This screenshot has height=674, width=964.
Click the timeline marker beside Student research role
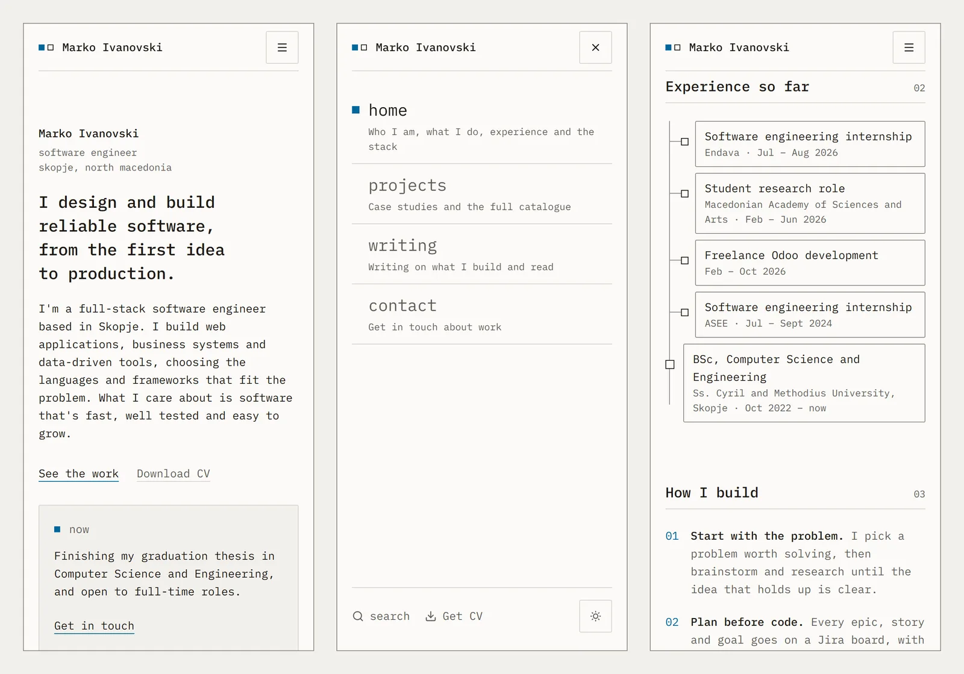[x=684, y=194]
